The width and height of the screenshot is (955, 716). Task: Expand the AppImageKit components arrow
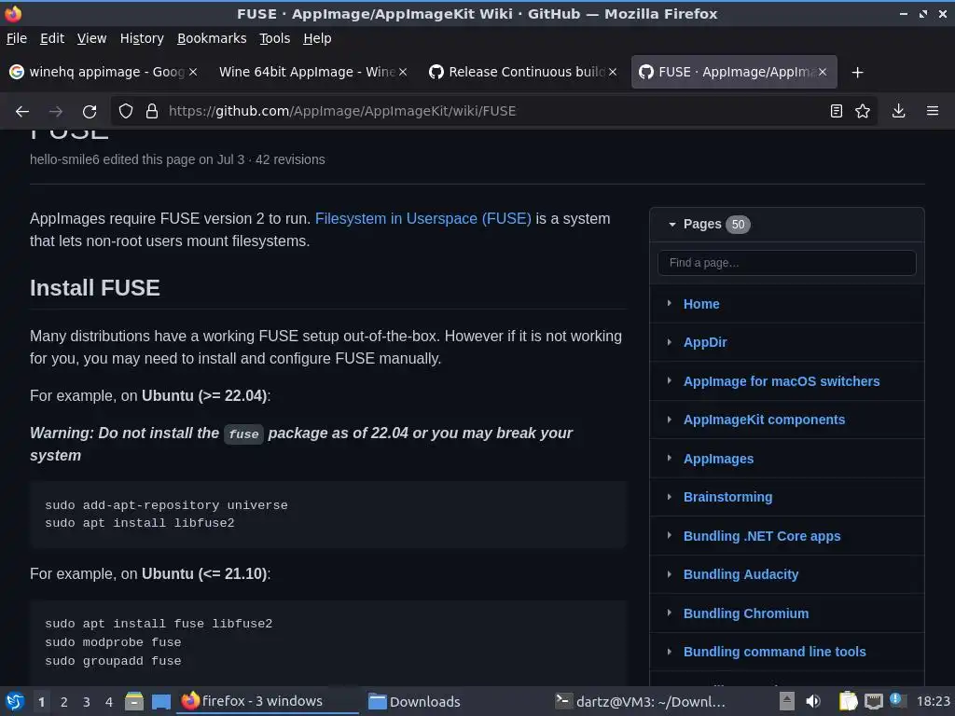670,420
